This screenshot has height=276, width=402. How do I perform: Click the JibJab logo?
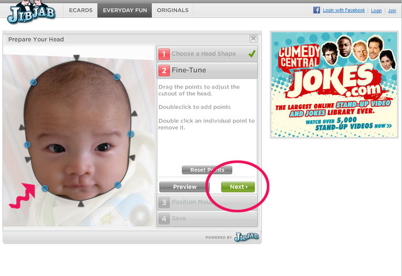click(x=31, y=12)
